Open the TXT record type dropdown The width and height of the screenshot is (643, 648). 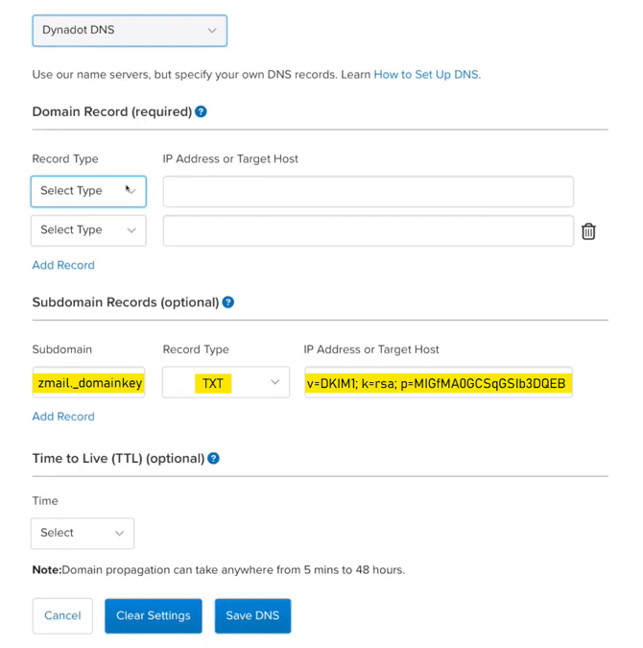pos(226,382)
